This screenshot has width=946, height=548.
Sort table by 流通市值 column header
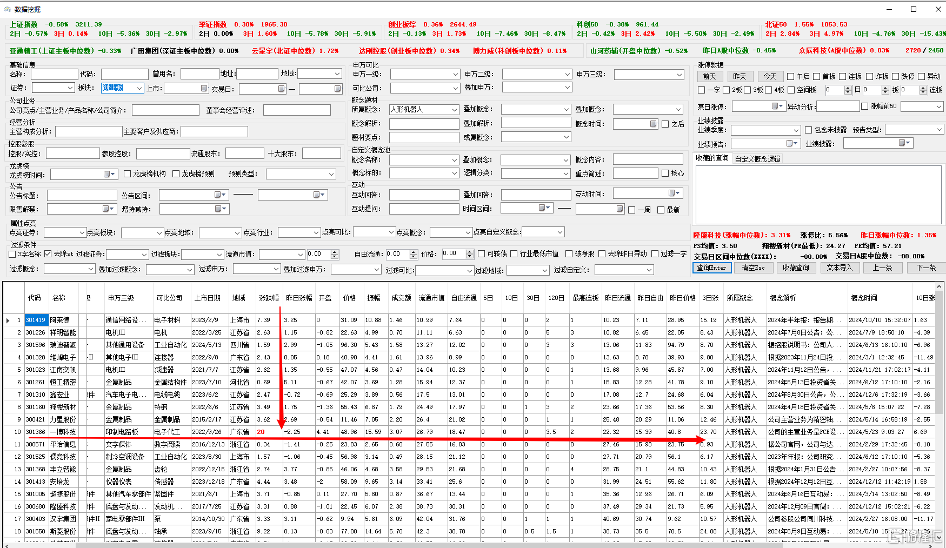(431, 298)
